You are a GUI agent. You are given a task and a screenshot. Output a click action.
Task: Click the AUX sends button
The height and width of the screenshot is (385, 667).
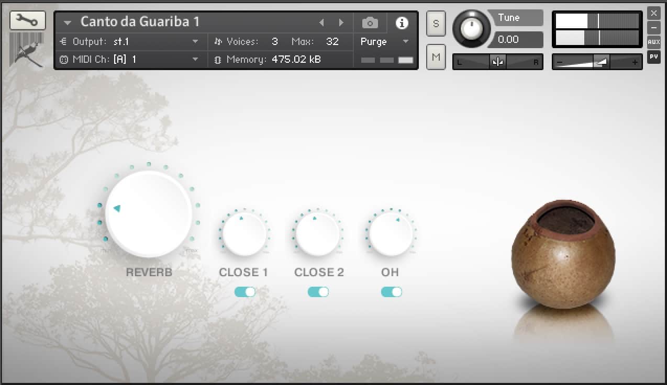coord(653,41)
